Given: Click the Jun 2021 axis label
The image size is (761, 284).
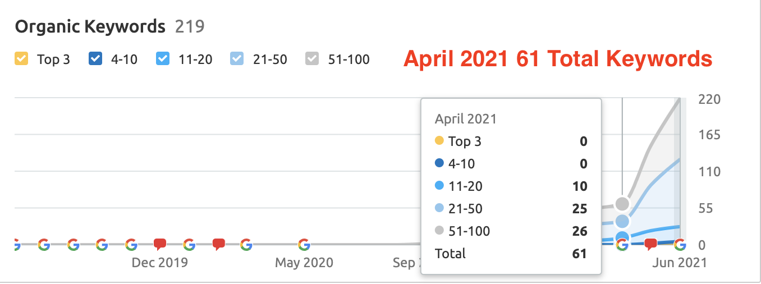Looking at the screenshot, I should click(x=680, y=262).
